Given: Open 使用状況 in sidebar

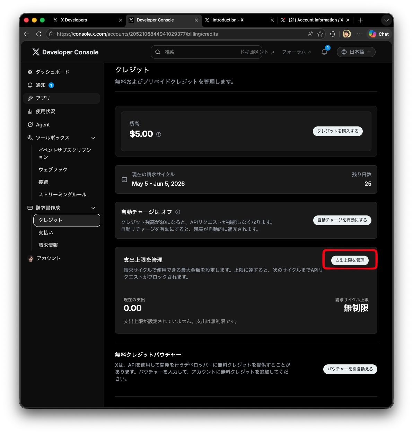Looking at the screenshot, I should 62,112.
